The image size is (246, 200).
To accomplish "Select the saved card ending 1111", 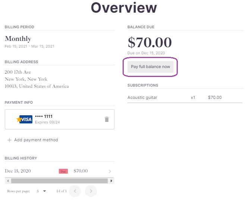I will [60, 119].
